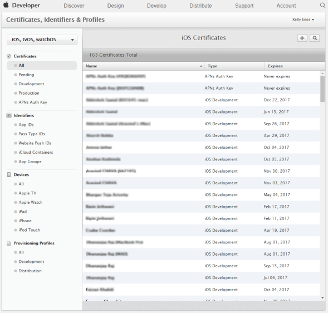Click the Provisioning Profiles document icon
Image resolution: width=328 pixels, height=313 pixels.
point(9,243)
